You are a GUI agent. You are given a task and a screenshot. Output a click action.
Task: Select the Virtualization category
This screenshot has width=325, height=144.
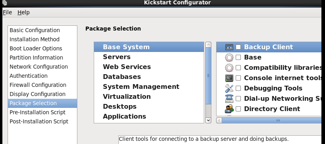click(x=149, y=96)
